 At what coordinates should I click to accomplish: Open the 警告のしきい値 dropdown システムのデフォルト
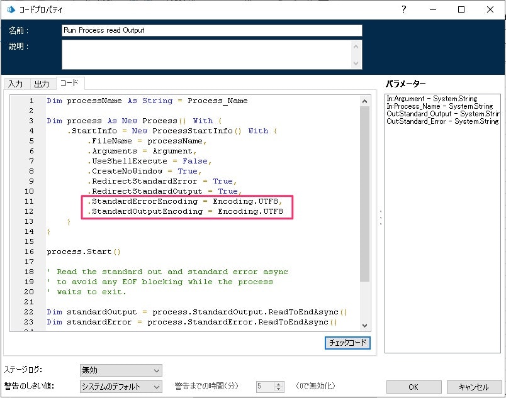pos(121,387)
